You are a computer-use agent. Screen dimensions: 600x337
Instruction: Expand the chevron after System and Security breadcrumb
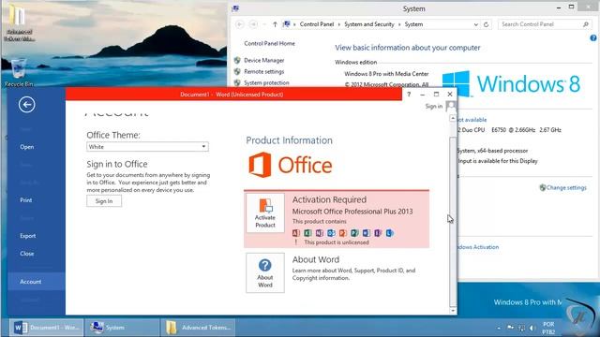399,24
